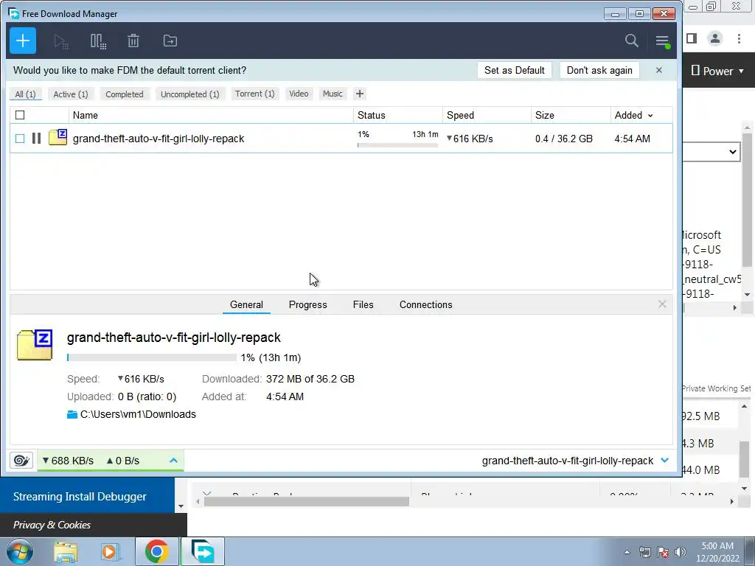Switch to the Files details tab
This screenshot has width=755, height=566.
tap(363, 304)
